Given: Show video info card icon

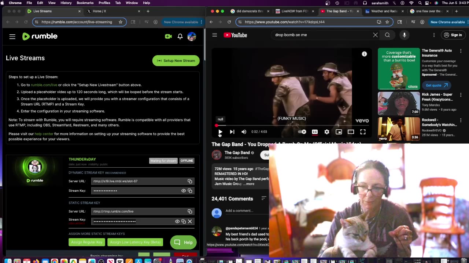Looking at the screenshot, I should tap(364, 54).
